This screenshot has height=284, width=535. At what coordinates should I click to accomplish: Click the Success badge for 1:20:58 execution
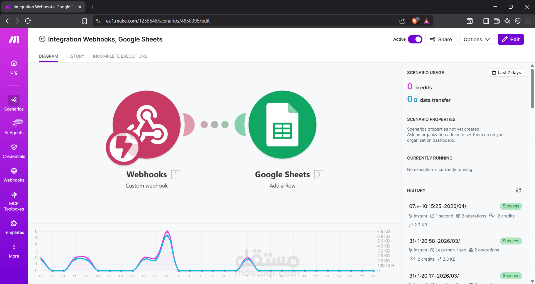coord(511,241)
